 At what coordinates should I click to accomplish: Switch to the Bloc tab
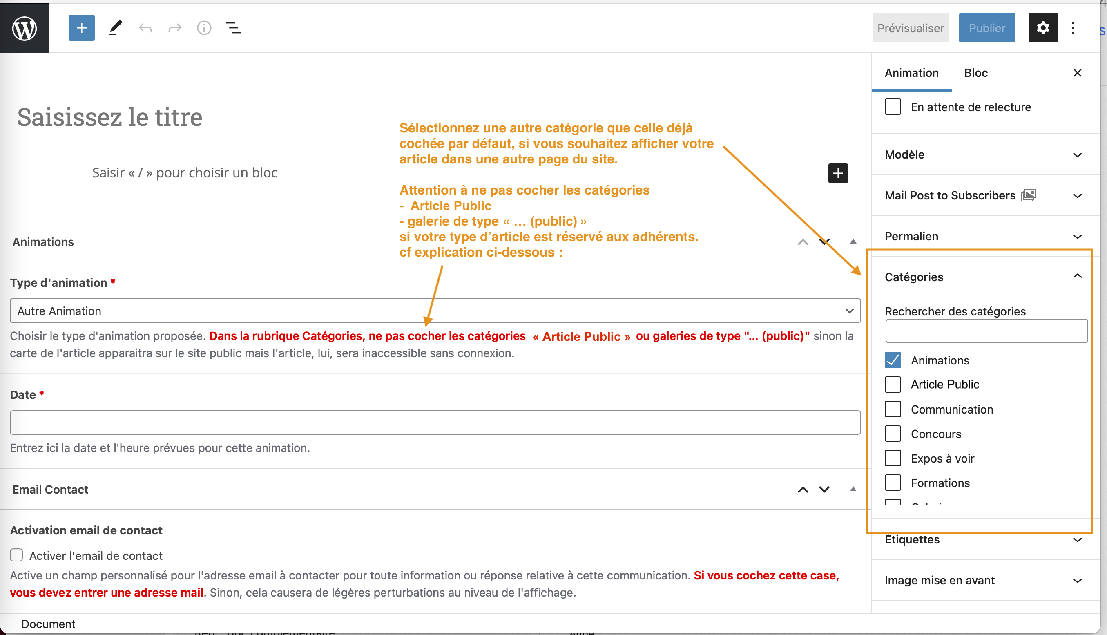tap(975, 73)
